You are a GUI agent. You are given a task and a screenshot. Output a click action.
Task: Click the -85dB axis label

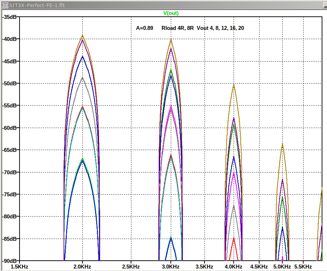9,239
